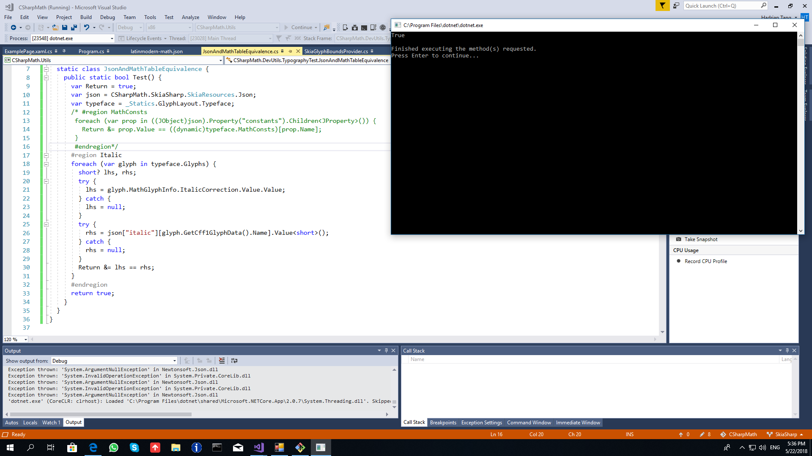
Task: Open the Process dotnet.exe dropdown
Action: 112,38
